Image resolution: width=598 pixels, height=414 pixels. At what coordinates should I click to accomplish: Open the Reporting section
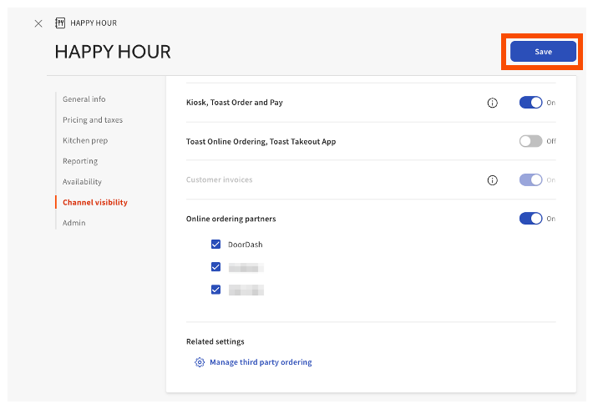79,161
